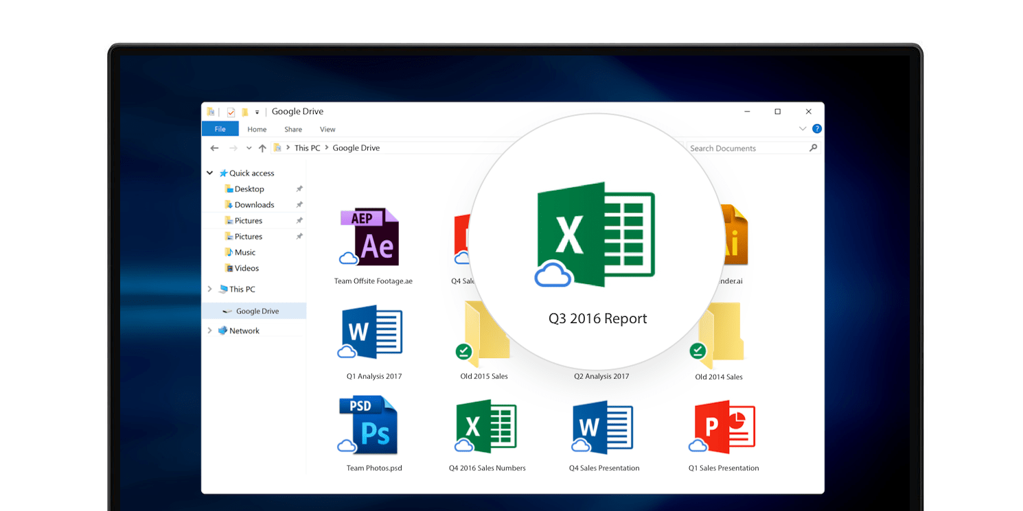Open the Team Photos.psd Photoshop file
The height and width of the screenshot is (511, 1023).
pos(369,425)
